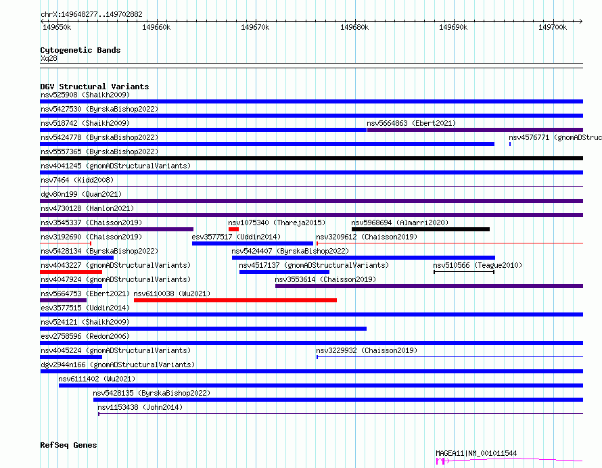Click the nsv7464 (Kidd2008) label
The image size is (602, 468).
[77, 180]
